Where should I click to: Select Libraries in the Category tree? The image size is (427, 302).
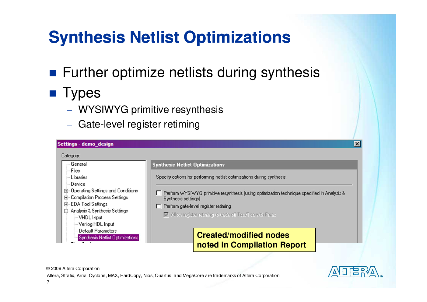point(79,177)
